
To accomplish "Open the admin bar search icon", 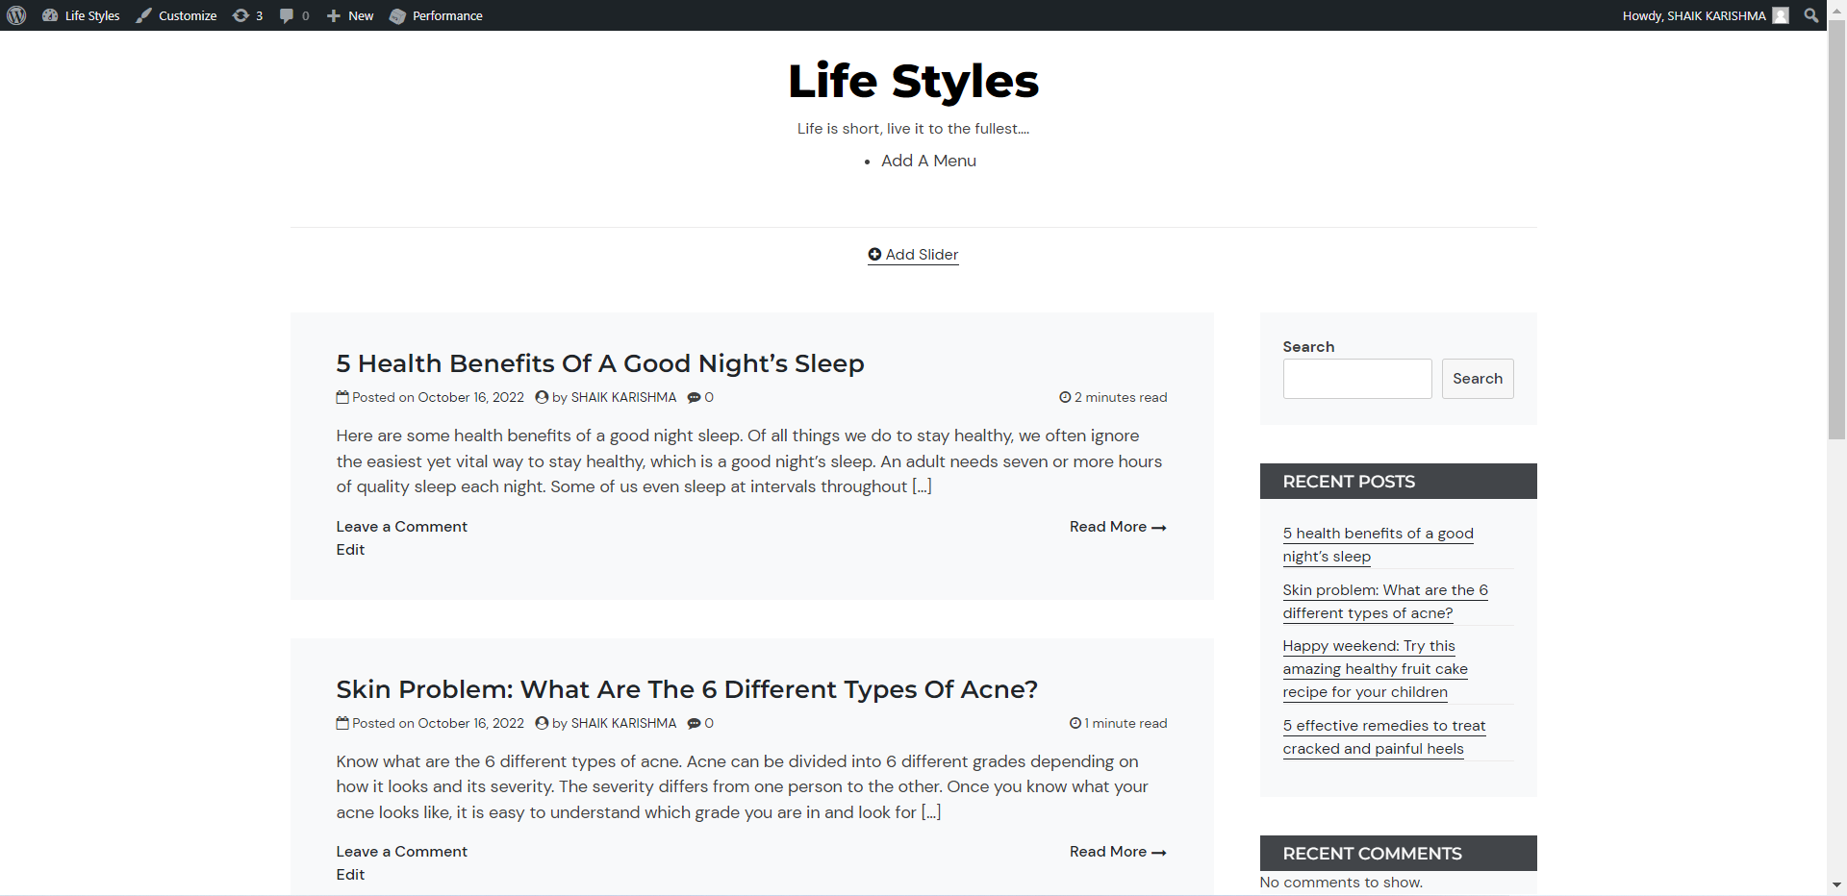I will coord(1811,15).
